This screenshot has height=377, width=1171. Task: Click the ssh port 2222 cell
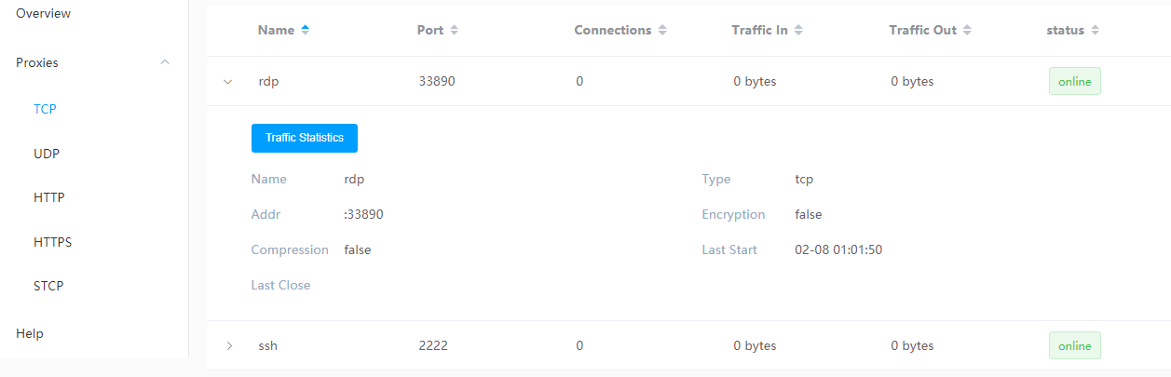[433, 346]
